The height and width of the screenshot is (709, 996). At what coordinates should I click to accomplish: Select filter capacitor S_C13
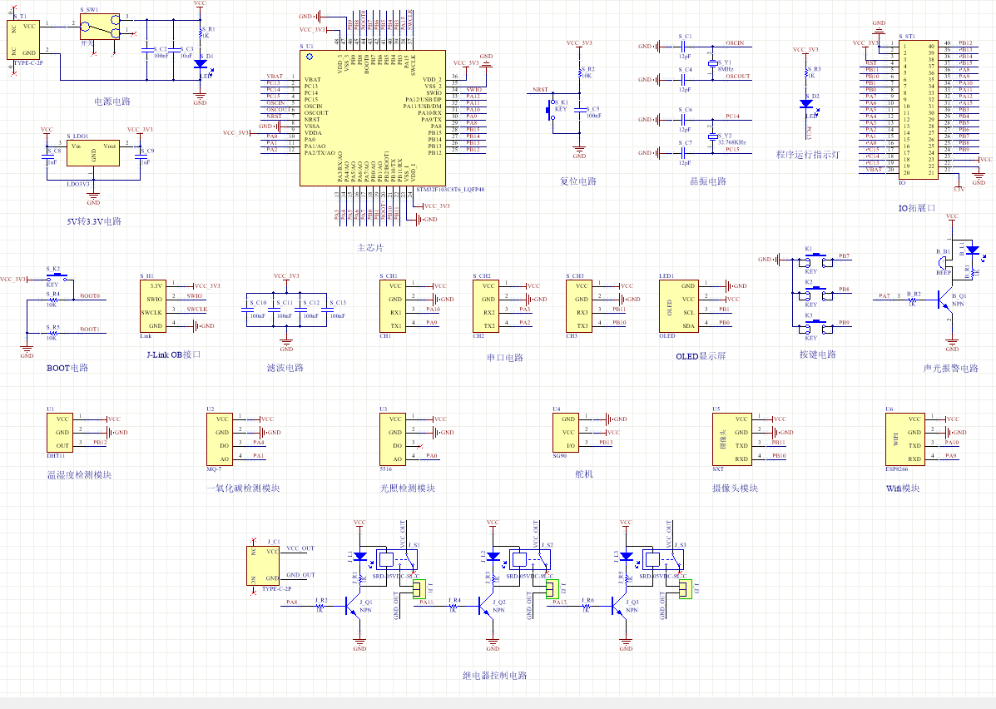[327, 310]
